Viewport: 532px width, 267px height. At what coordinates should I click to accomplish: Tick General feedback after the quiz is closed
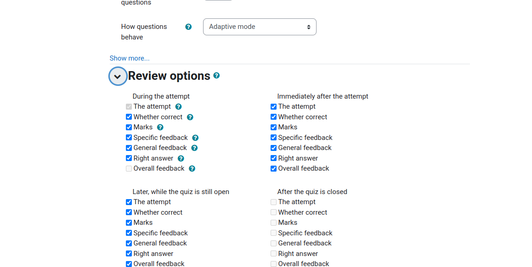[x=273, y=243]
